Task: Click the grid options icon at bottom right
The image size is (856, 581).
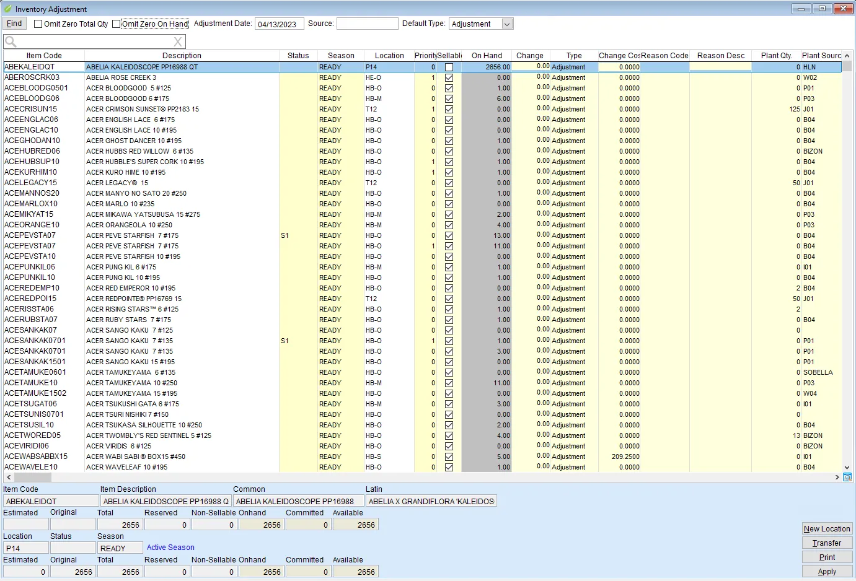Action: [x=847, y=477]
